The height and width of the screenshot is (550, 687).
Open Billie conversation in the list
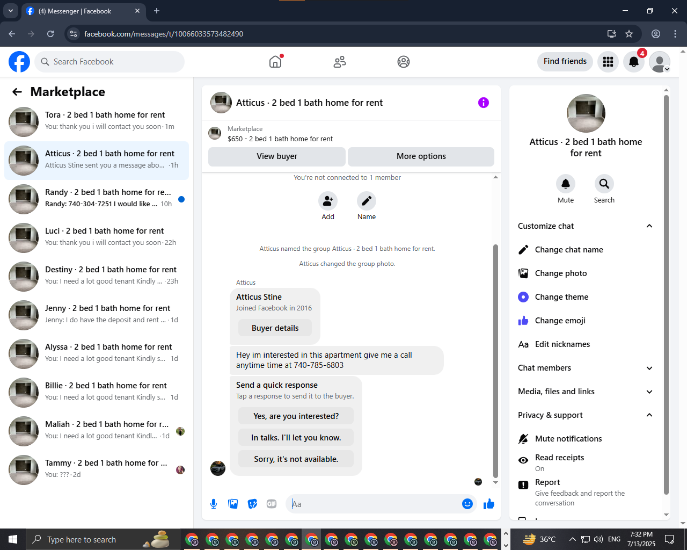point(97,393)
